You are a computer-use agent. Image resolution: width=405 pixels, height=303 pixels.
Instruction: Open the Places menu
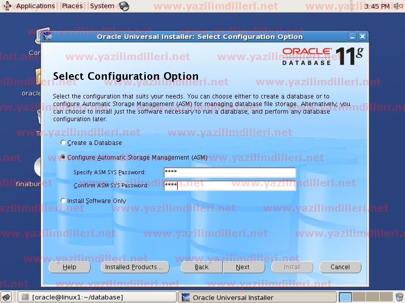[x=72, y=6]
